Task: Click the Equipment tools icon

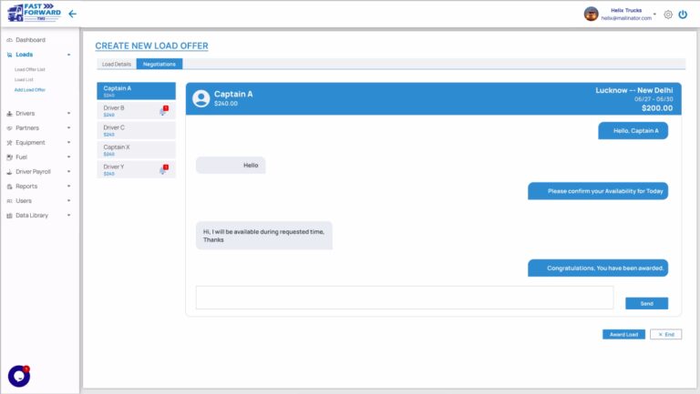Action: tap(9, 143)
